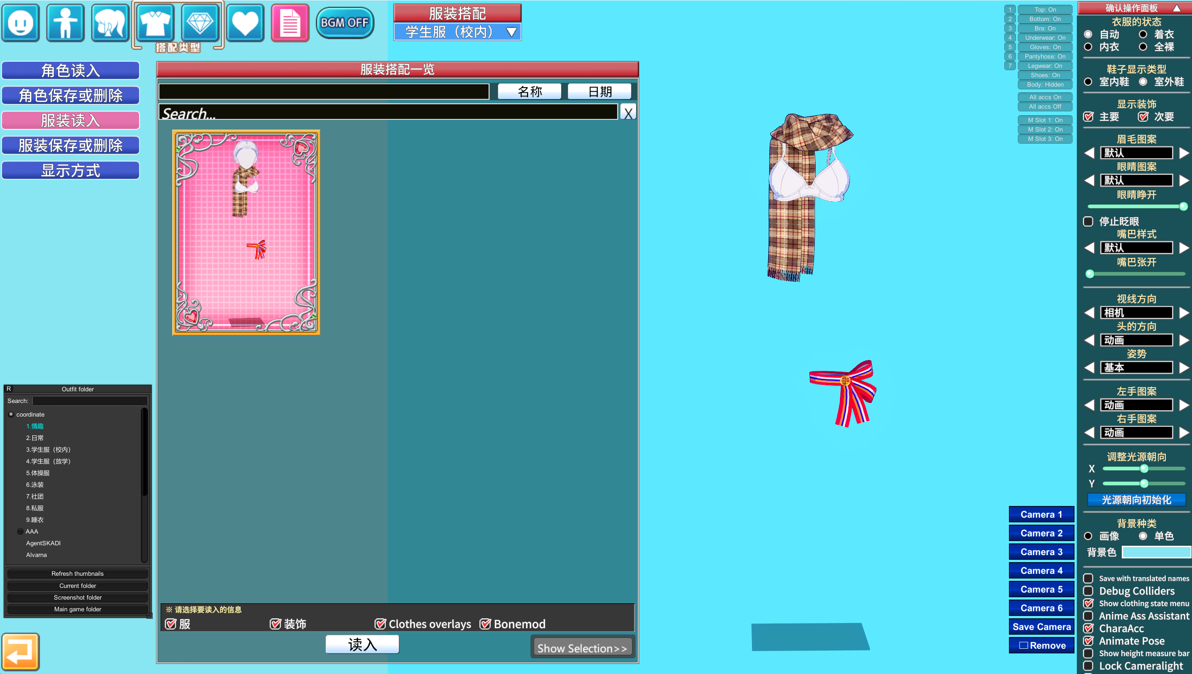Viewport: 1192px width, 674px height.
Task: Open the accessories diamond icon
Action: tap(200, 23)
